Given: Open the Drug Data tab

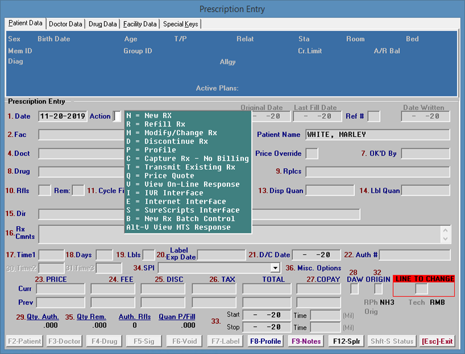Looking at the screenshot, I should point(103,24).
